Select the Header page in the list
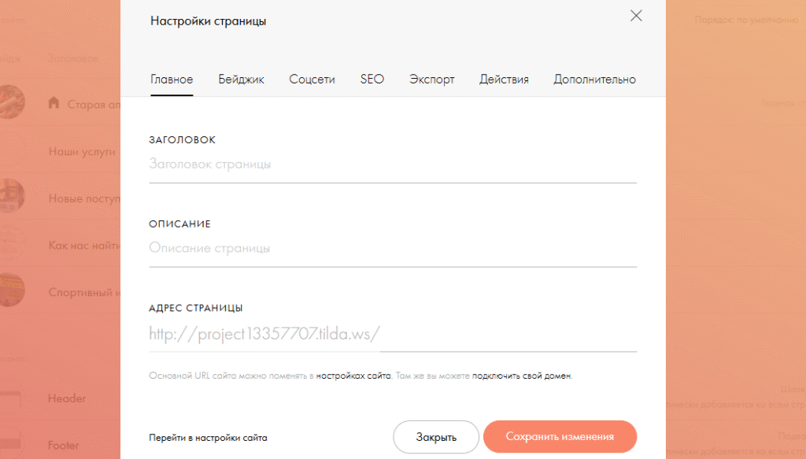Image resolution: width=806 pixels, height=459 pixels. pyautogui.click(x=67, y=398)
